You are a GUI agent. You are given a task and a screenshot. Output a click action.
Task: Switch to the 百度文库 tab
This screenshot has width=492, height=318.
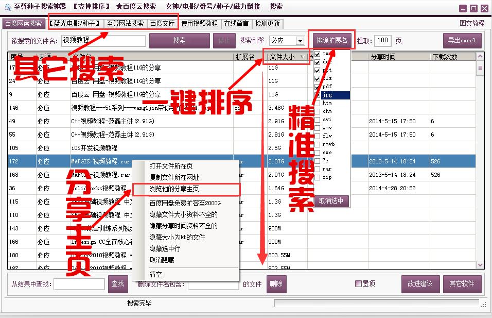tap(163, 23)
